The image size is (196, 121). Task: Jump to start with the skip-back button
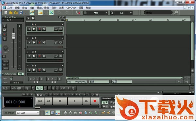40,101
